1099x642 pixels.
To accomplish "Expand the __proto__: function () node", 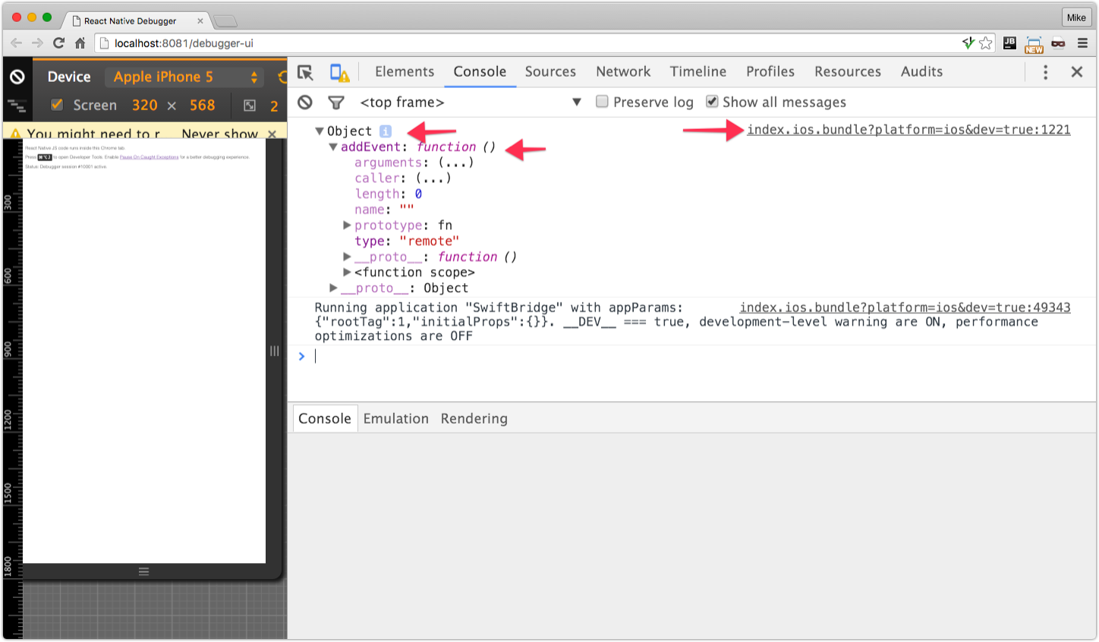I will coord(347,256).
